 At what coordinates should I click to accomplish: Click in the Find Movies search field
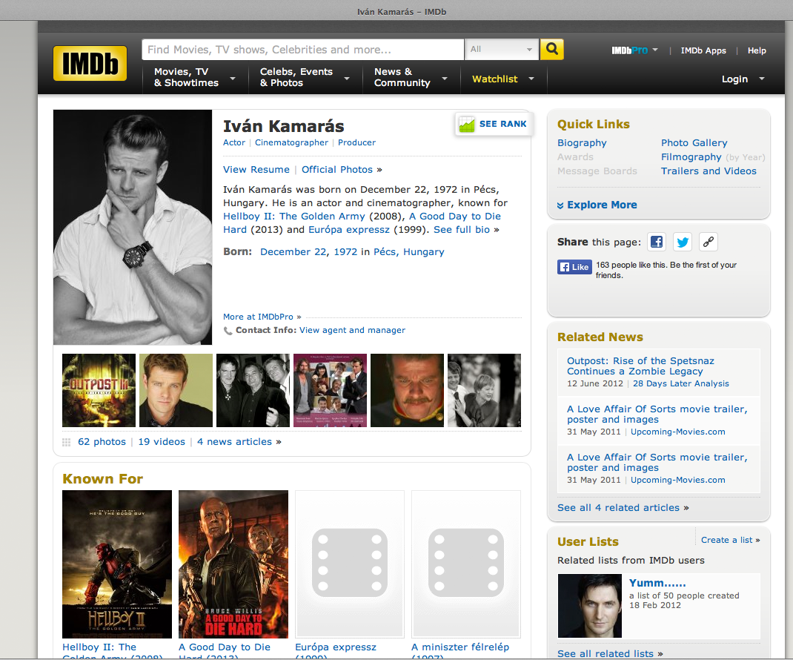coord(302,50)
